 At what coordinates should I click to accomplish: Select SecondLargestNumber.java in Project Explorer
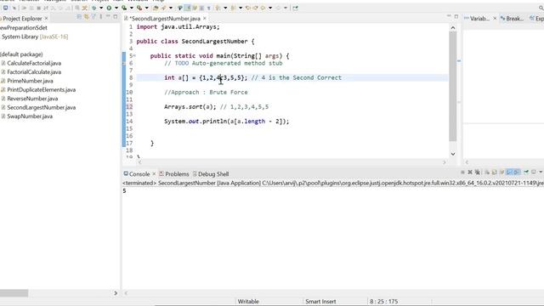click(x=42, y=107)
